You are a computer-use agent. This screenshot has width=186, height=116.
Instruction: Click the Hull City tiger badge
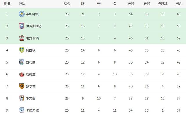click(22, 86)
